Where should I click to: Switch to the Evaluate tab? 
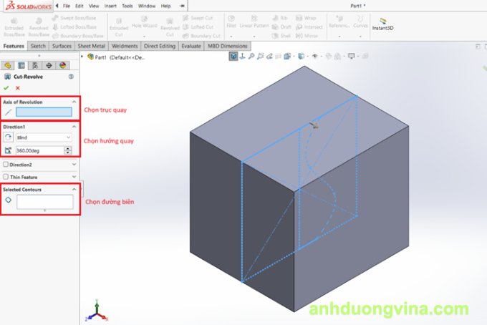tap(191, 46)
